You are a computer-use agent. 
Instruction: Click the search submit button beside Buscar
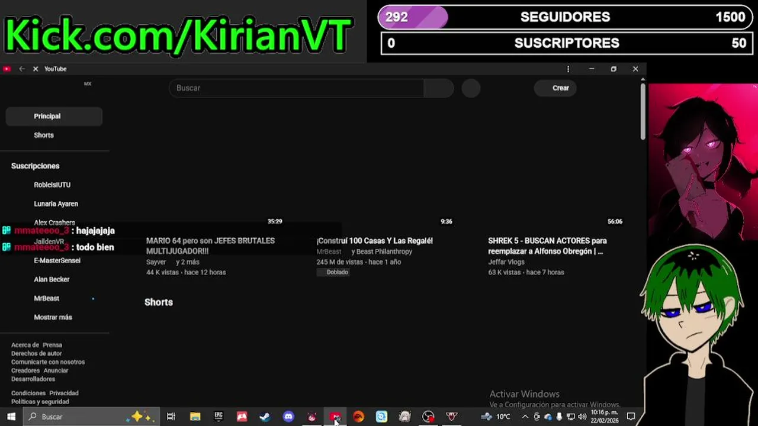click(x=439, y=88)
